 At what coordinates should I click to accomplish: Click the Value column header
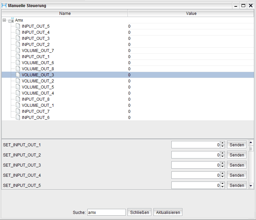pyautogui.click(x=191, y=14)
